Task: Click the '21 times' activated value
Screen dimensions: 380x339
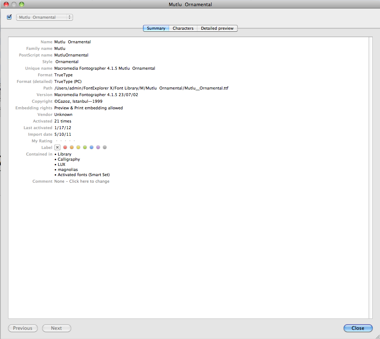Action: click(63, 121)
